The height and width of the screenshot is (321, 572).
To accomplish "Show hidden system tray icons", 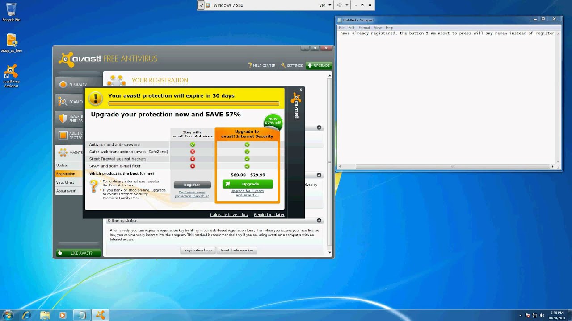I will (521, 315).
